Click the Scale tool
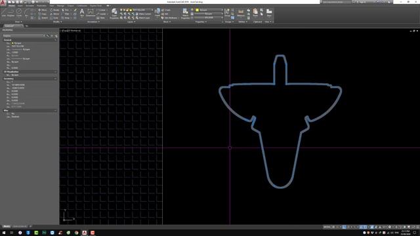This screenshot has height=236, width=420. pyautogui.click(x=54, y=18)
